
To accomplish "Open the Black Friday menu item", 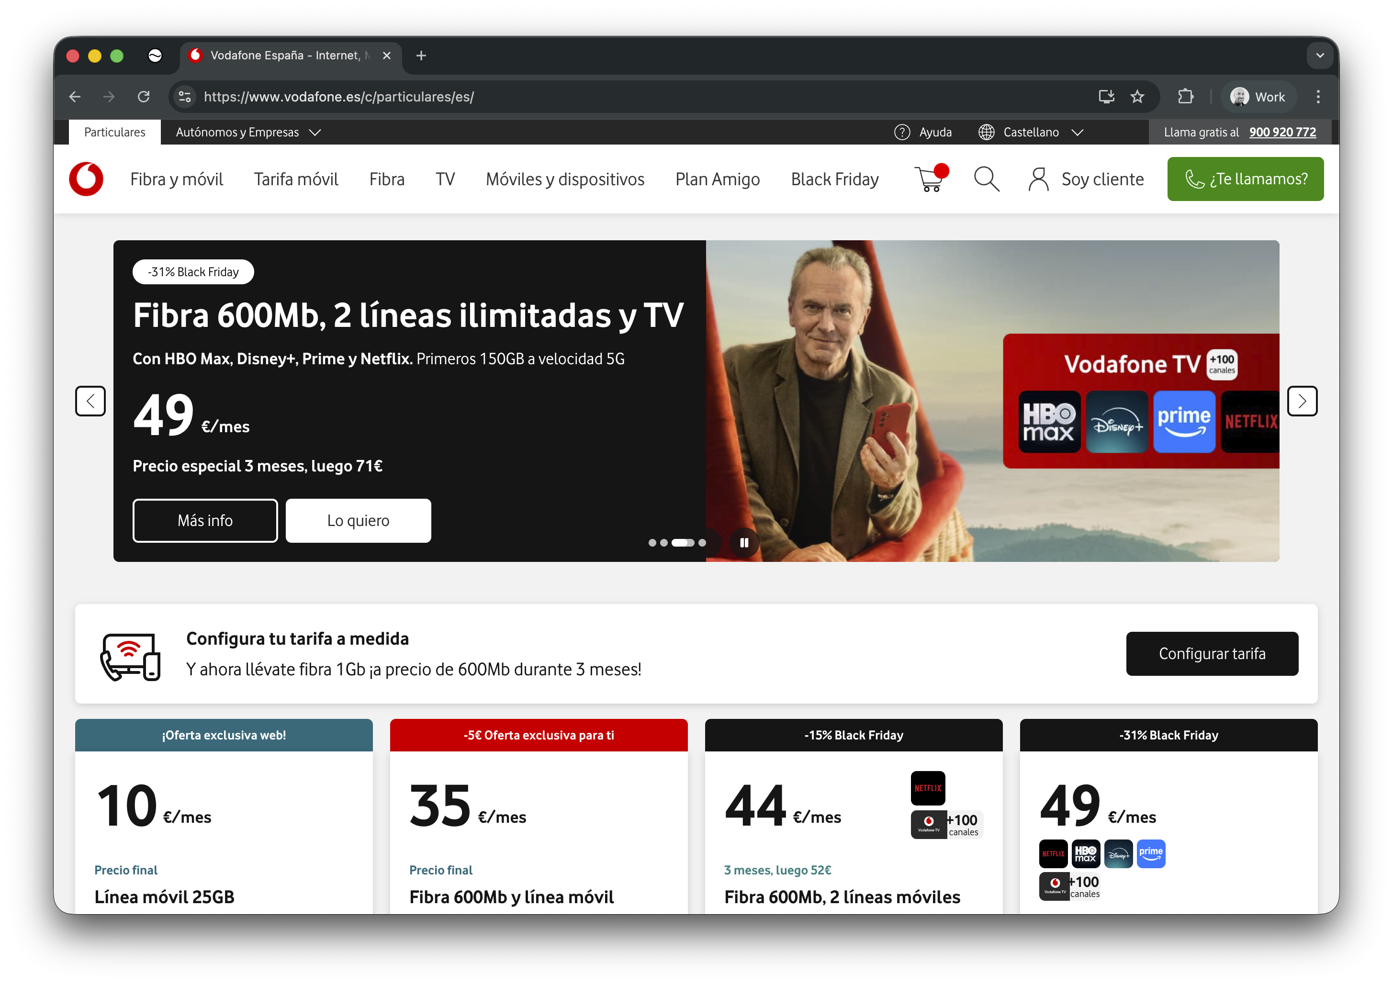I will pos(834,179).
